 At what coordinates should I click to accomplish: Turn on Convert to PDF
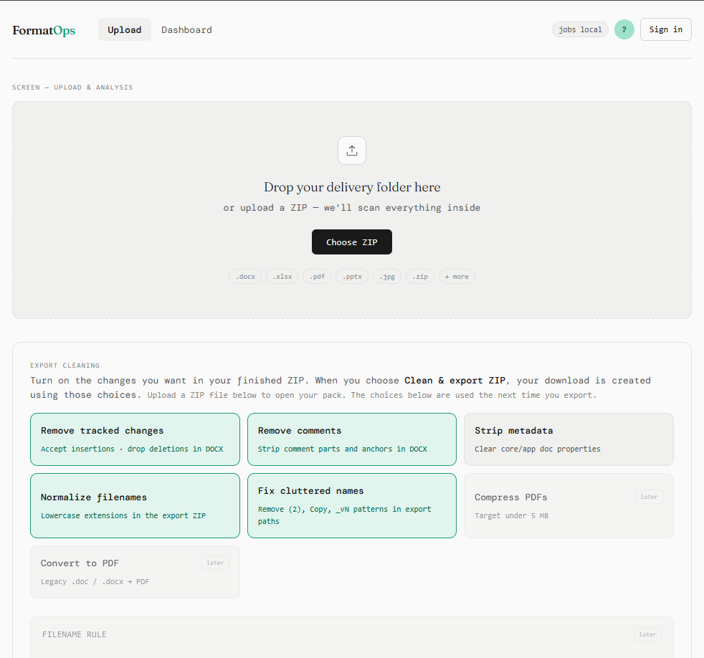point(135,571)
